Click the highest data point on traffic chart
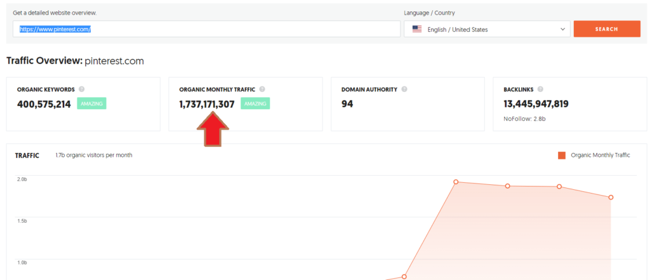The height and width of the screenshot is (280, 650). [456, 182]
